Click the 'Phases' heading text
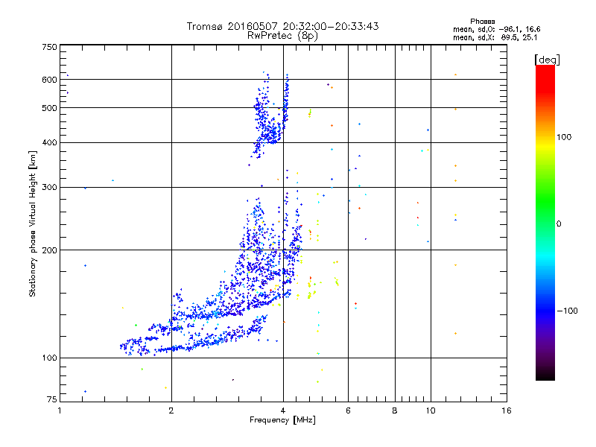This screenshot has height=447, width=596. point(482,22)
